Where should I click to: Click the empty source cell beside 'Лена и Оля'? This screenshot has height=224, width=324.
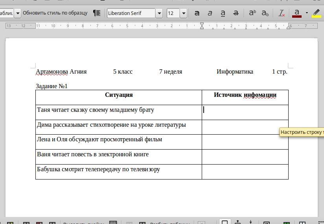tap(245, 142)
